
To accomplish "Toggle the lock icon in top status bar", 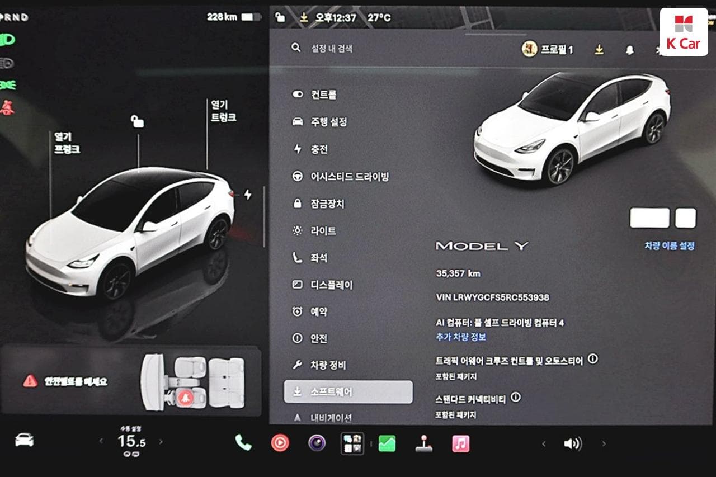I will point(280,17).
